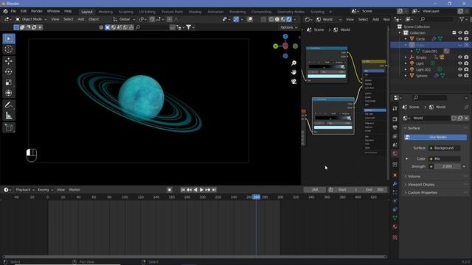The width and height of the screenshot is (472, 265).
Task: Switch to solid viewport shading
Action: [x=277, y=19]
